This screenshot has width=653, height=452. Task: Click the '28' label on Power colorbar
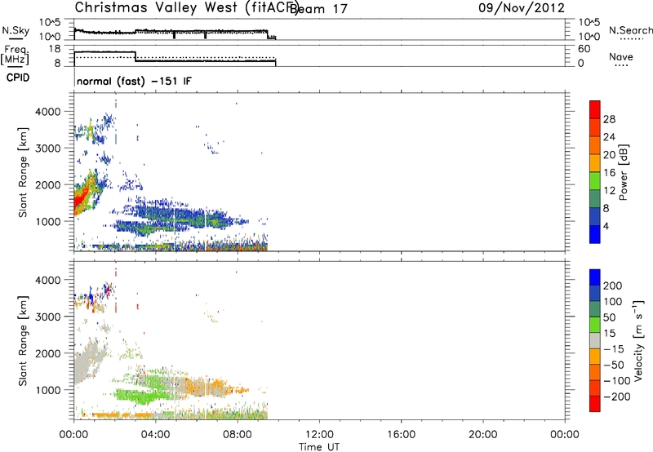click(x=609, y=119)
